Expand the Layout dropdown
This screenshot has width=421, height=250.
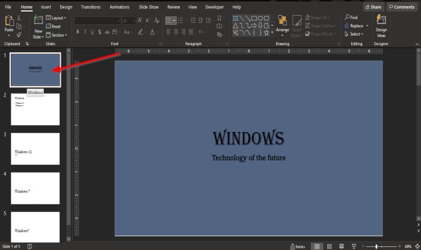pyautogui.click(x=57, y=18)
